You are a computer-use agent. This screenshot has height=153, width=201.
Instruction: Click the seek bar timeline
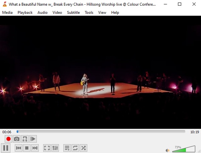[x=101, y=132]
